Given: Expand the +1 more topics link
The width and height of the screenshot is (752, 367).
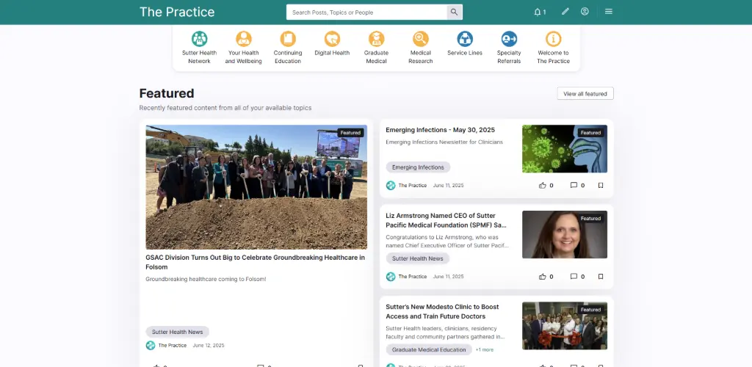Looking at the screenshot, I should click(485, 350).
